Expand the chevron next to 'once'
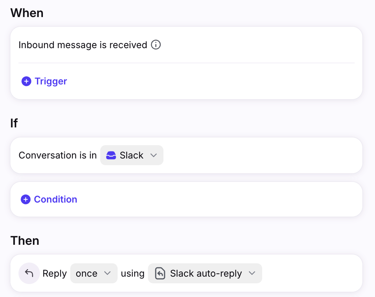 point(108,273)
